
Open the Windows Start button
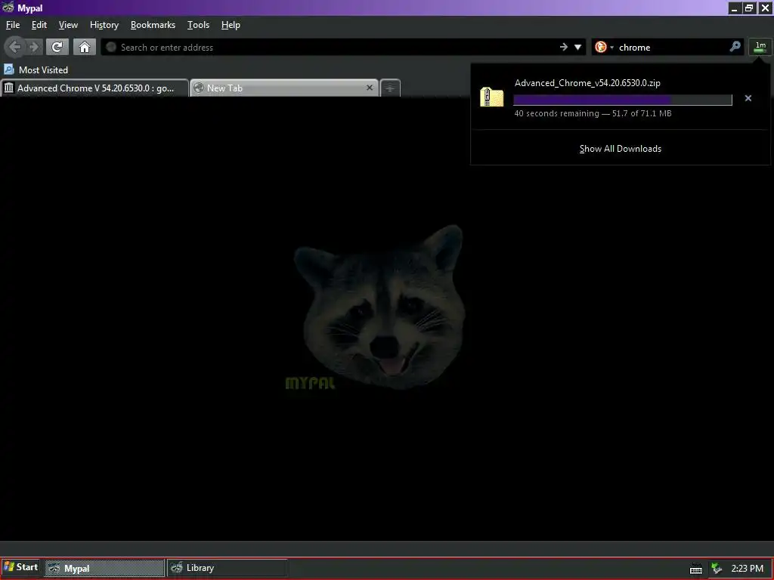point(20,567)
